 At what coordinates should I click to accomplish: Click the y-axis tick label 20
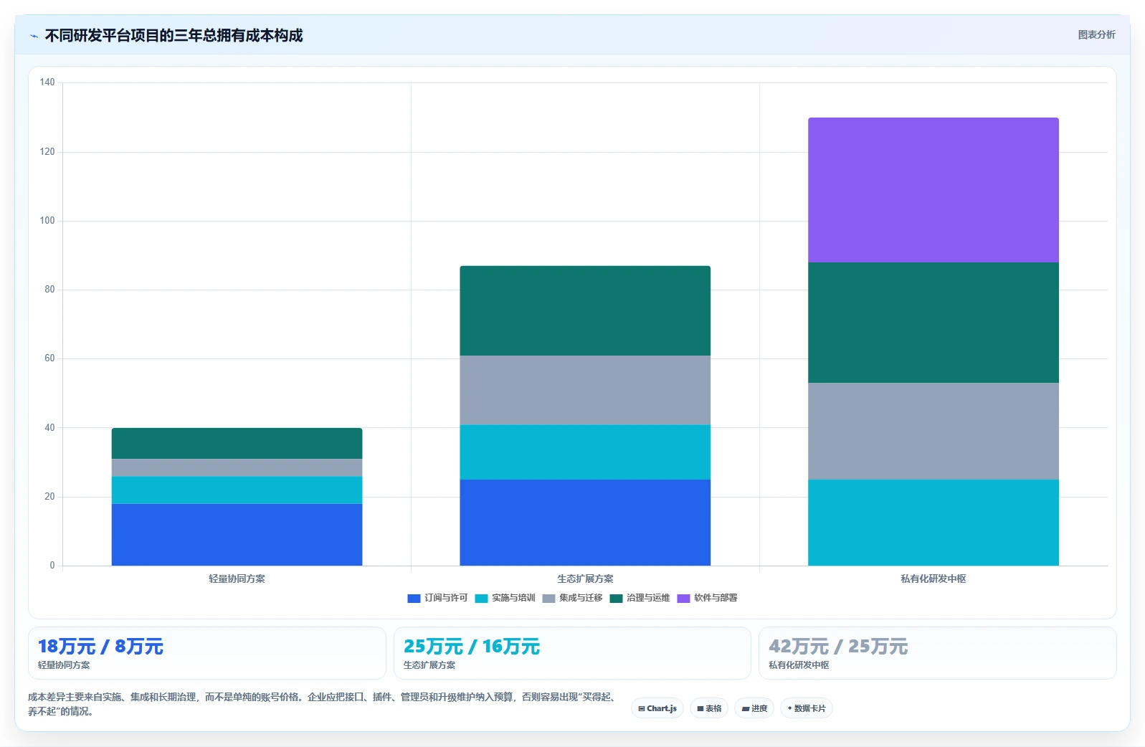point(49,496)
